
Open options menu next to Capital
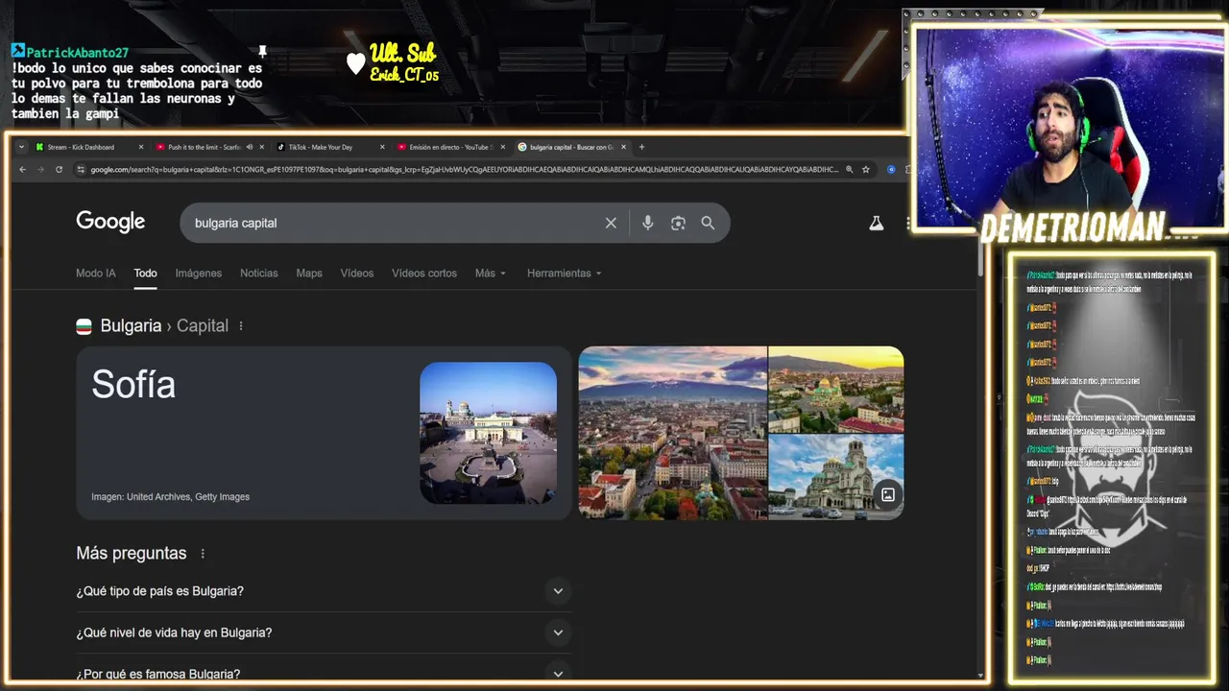pos(241,326)
